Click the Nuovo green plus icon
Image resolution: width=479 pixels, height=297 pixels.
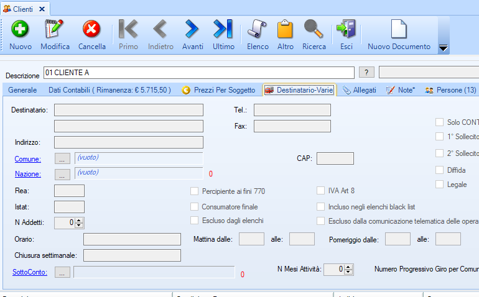click(x=21, y=29)
